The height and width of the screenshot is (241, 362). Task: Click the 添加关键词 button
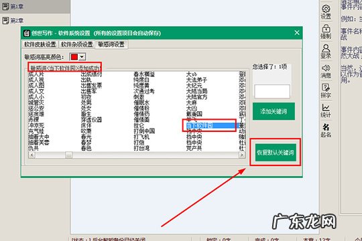[x=274, y=111]
